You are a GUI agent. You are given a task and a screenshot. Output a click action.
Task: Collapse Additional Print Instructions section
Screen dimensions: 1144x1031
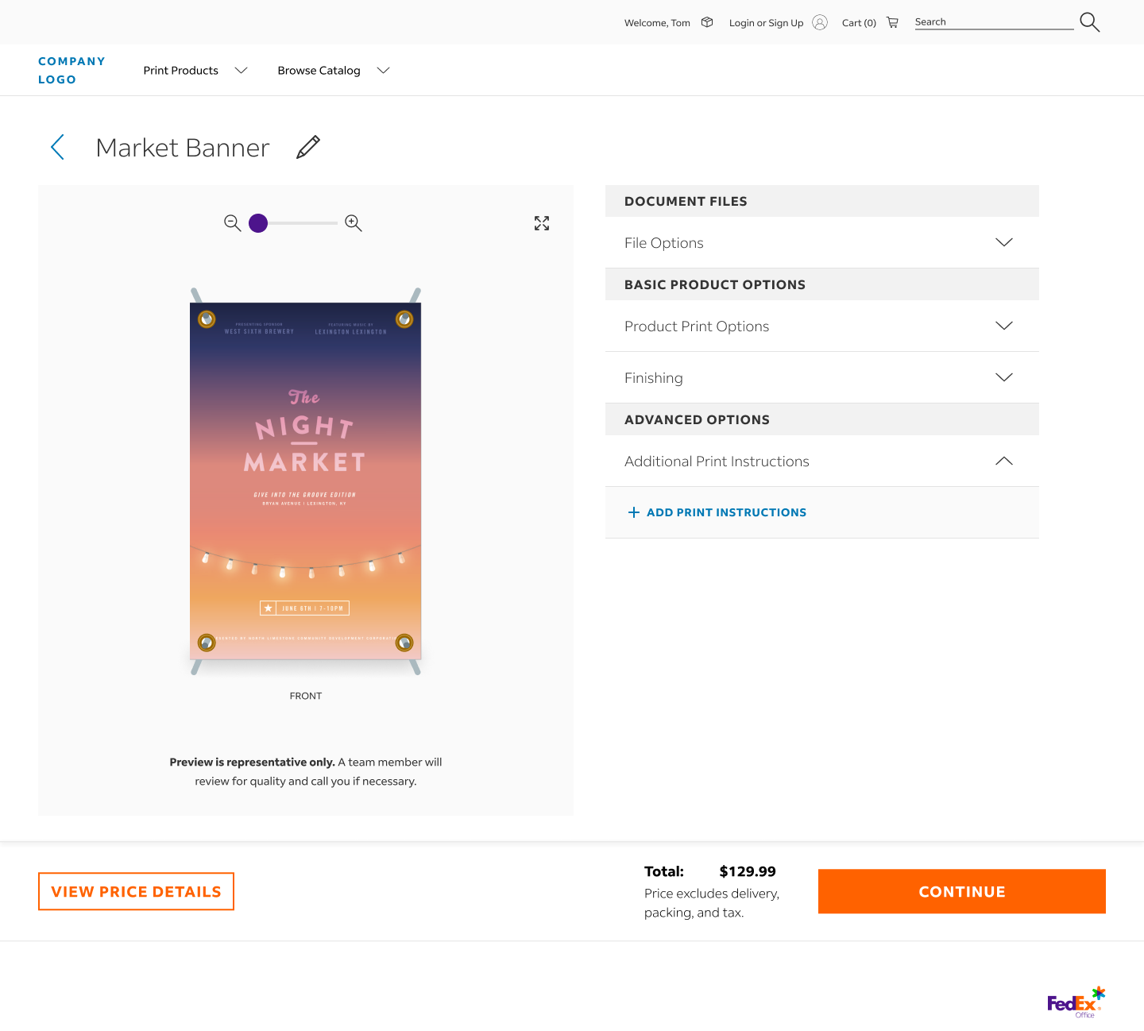click(822, 461)
